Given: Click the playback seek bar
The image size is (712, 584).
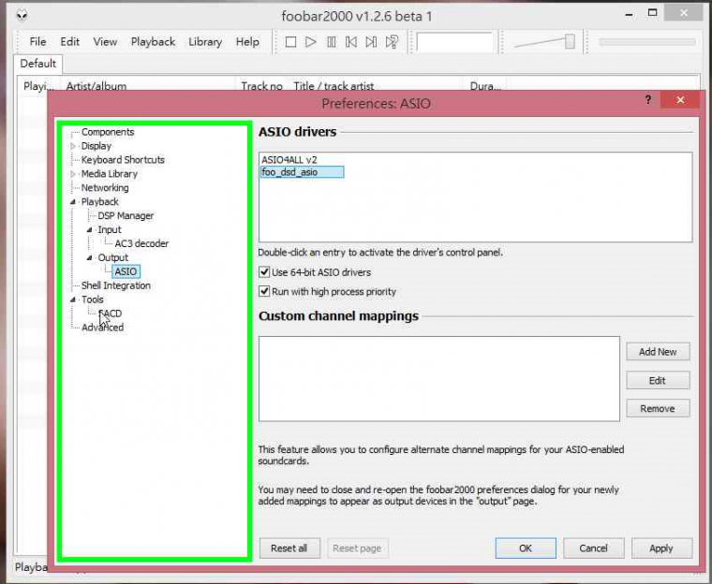Looking at the screenshot, I should click(x=647, y=42).
